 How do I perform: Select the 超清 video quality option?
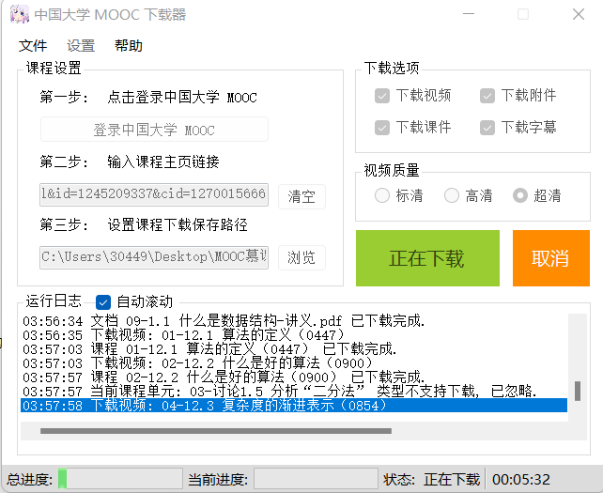[520, 195]
